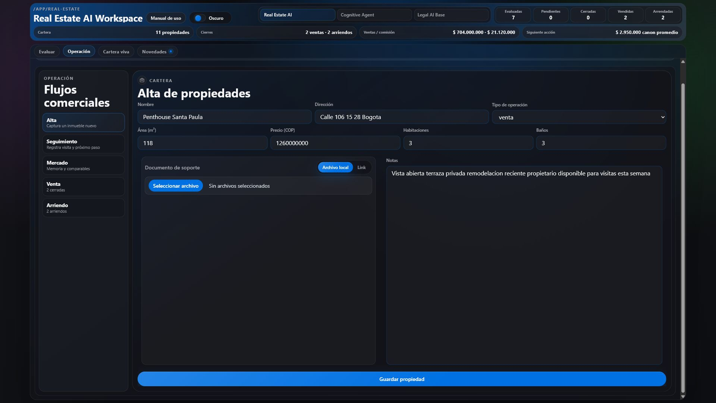This screenshot has height=403, width=716.
Task: Click the Precio (COP) field
Action: (x=335, y=143)
